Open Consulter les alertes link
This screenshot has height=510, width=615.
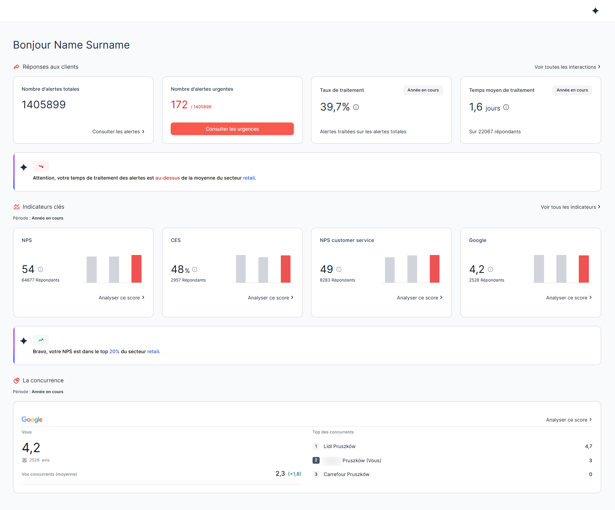pos(118,131)
